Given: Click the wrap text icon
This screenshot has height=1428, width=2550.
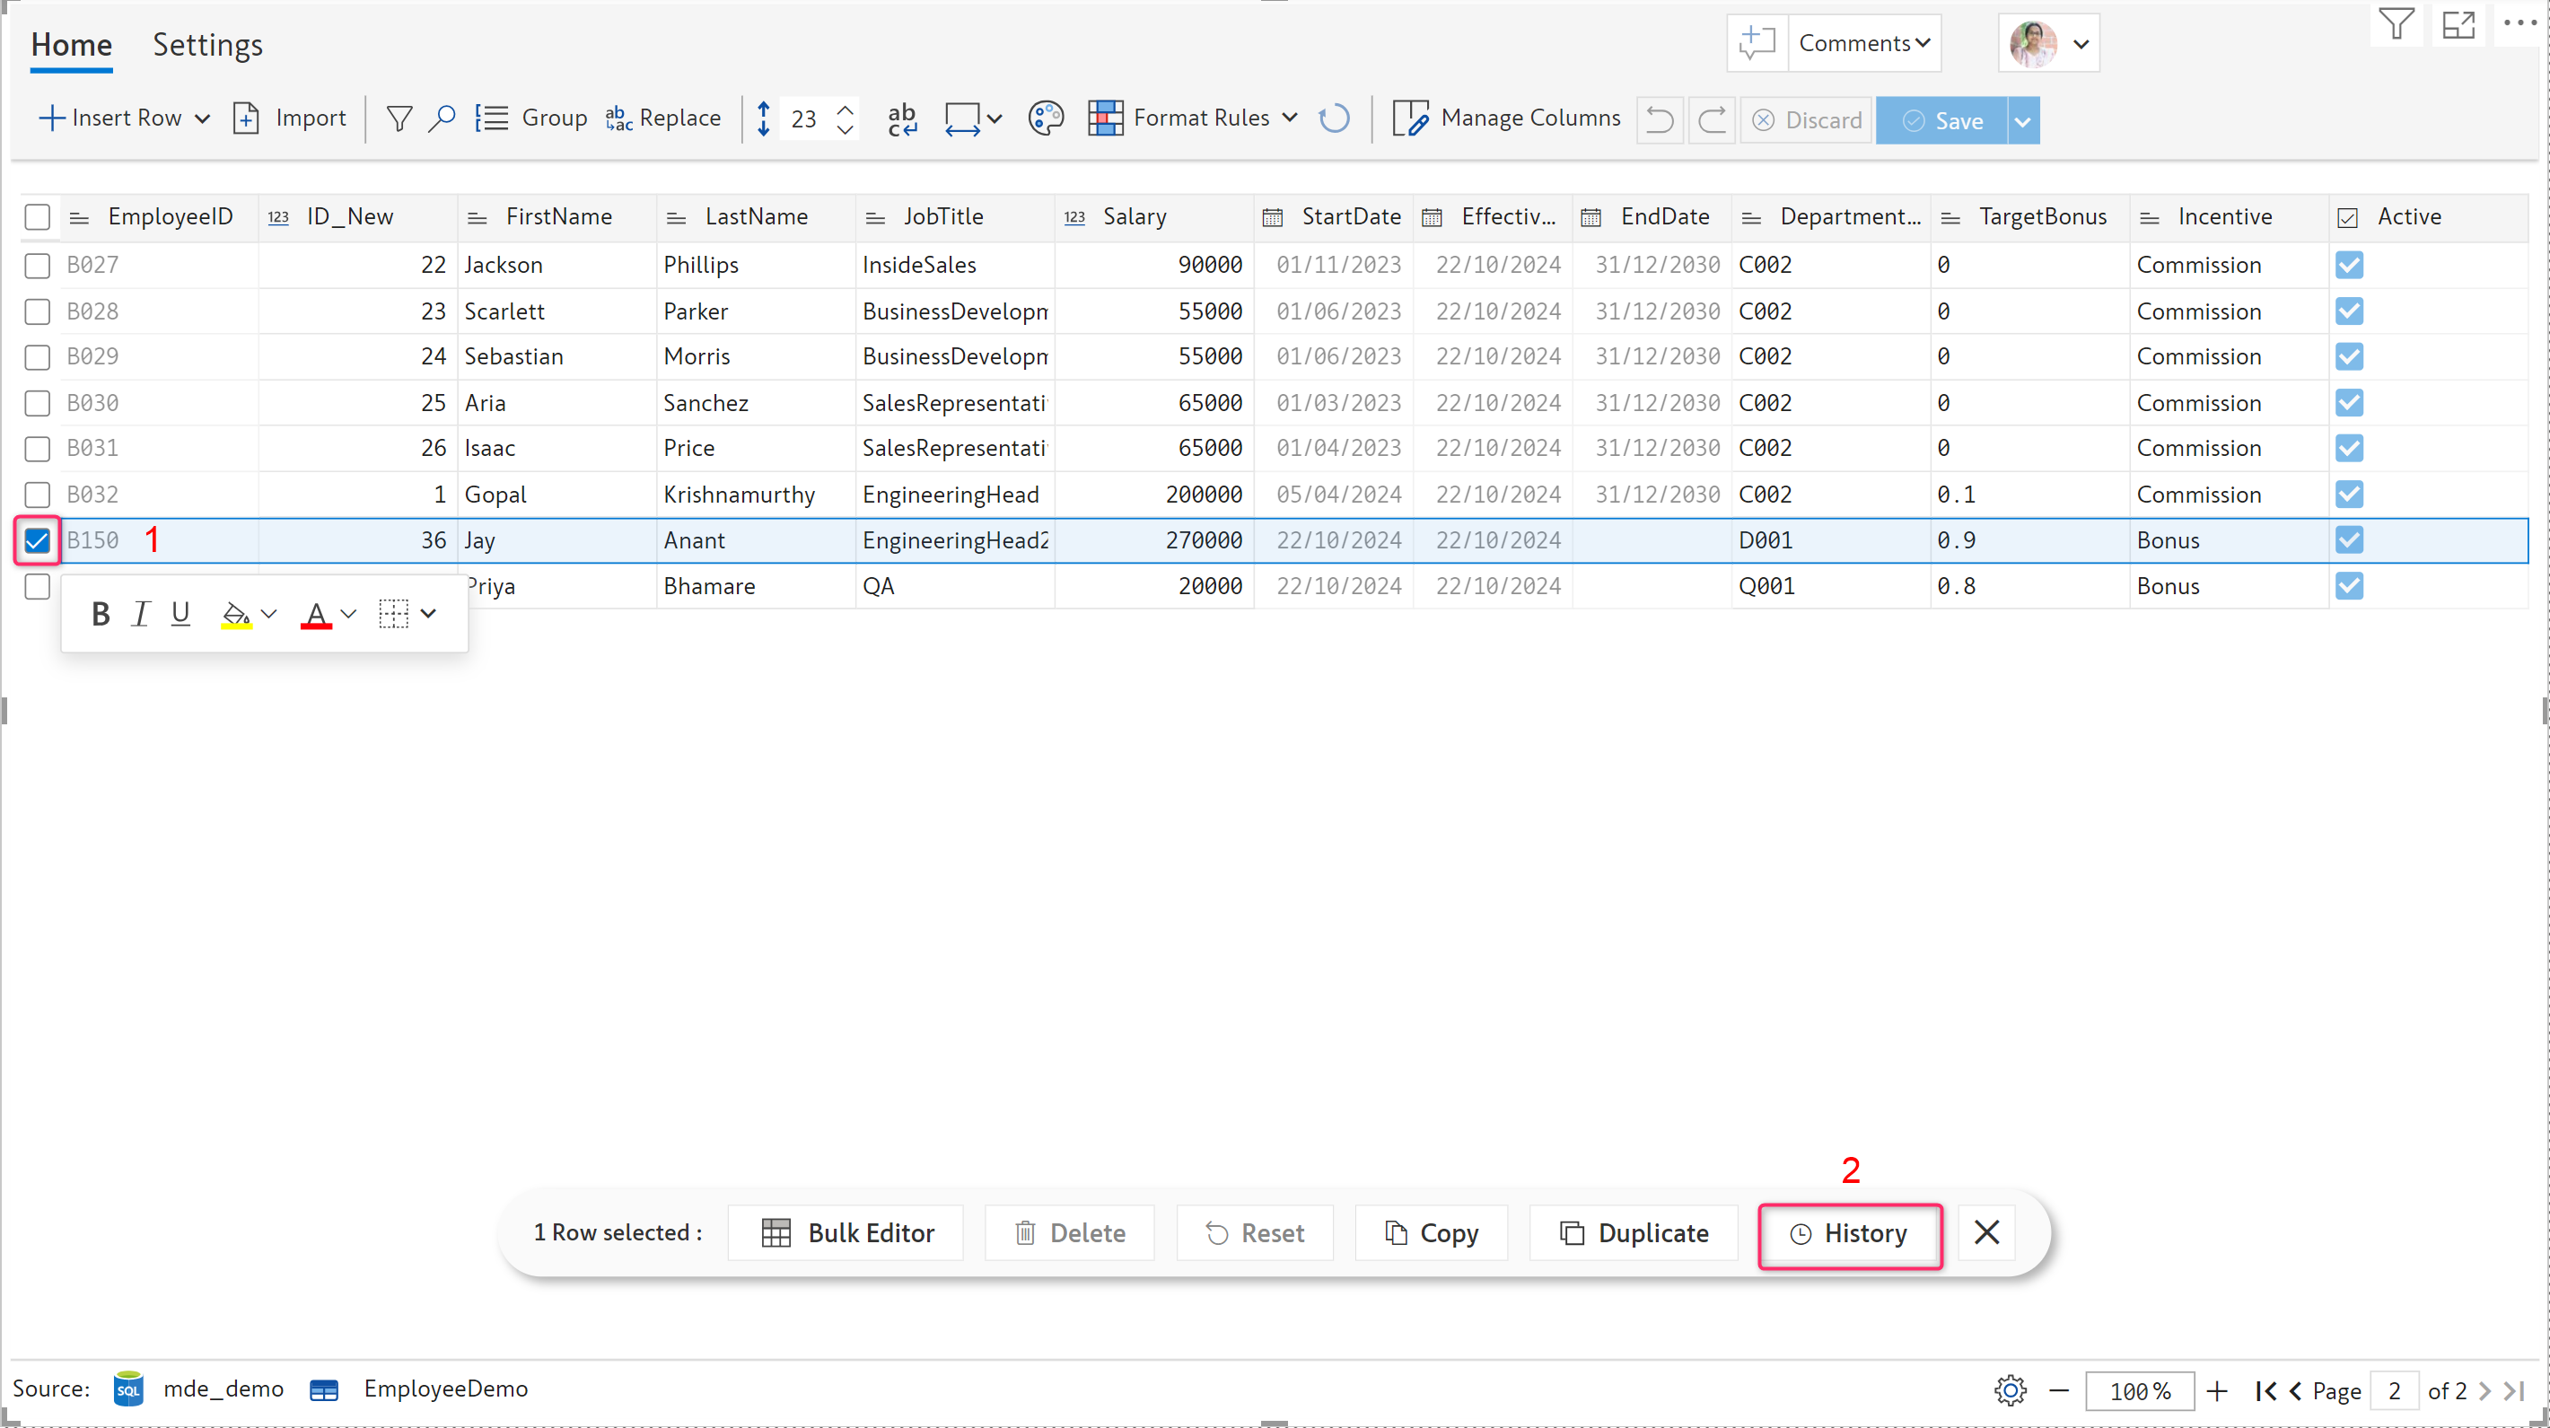Looking at the screenshot, I should 902,118.
